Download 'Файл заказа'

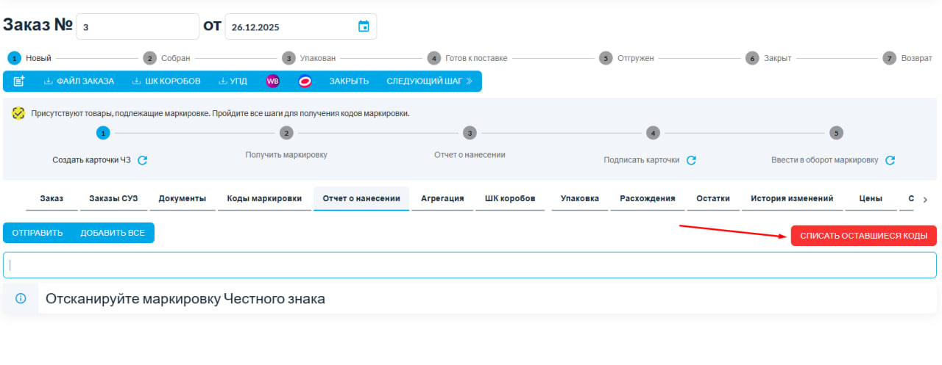coord(79,82)
